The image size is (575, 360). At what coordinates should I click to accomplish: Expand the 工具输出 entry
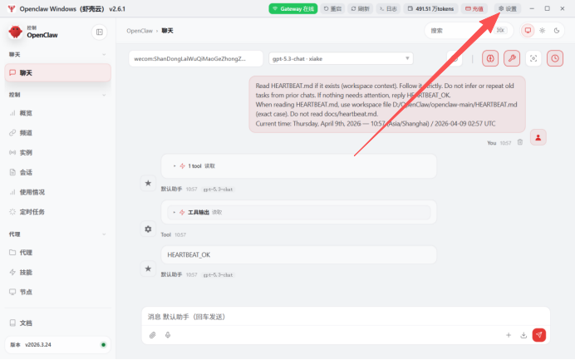coord(299,212)
